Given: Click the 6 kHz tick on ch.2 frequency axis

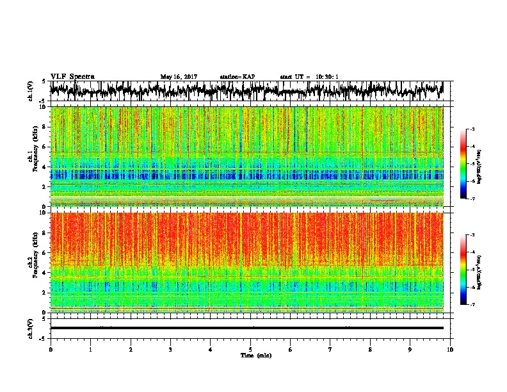Looking at the screenshot, I should click(45, 253).
